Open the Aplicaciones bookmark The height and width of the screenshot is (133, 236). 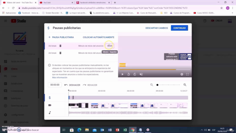pyautogui.click(x=9, y=13)
